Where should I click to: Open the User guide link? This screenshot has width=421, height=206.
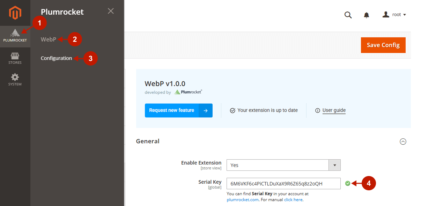(x=334, y=110)
